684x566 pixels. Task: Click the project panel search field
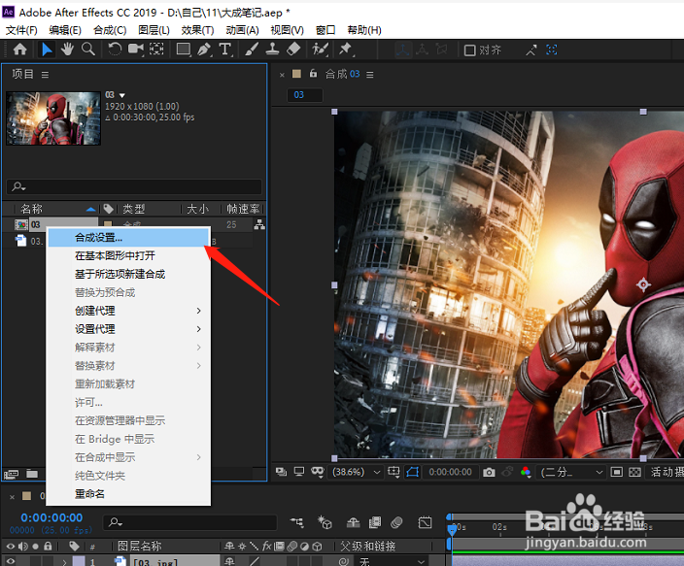click(134, 186)
